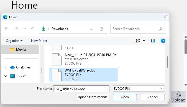Refresh the Downloads folder
This screenshot has width=187, height=107.
(x=101, y=29)
